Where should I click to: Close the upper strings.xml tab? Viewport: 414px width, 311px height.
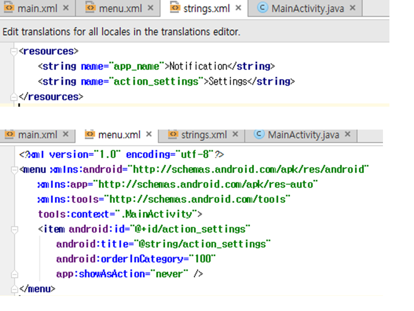(x=238, y=8)
